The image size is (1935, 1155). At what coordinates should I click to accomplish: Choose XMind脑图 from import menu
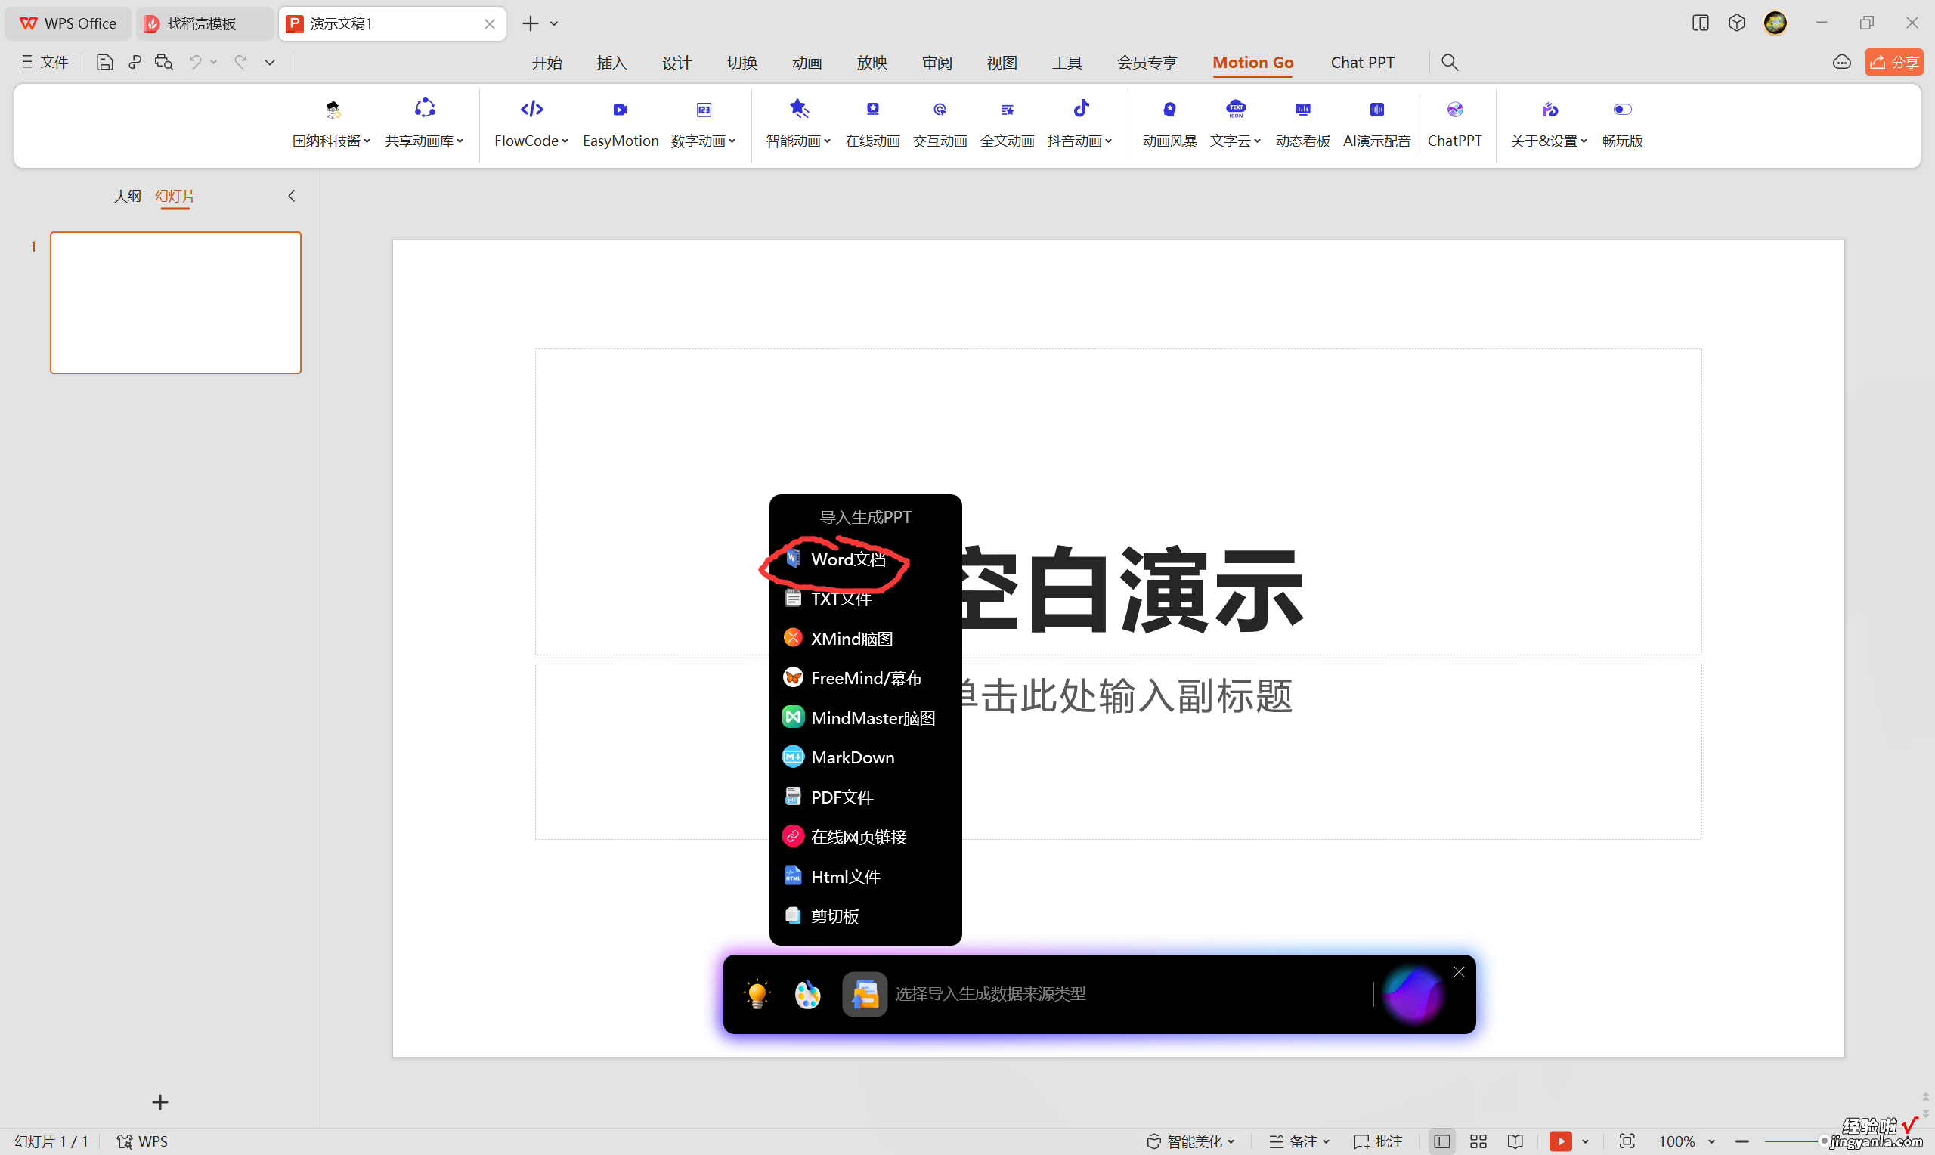865,639
